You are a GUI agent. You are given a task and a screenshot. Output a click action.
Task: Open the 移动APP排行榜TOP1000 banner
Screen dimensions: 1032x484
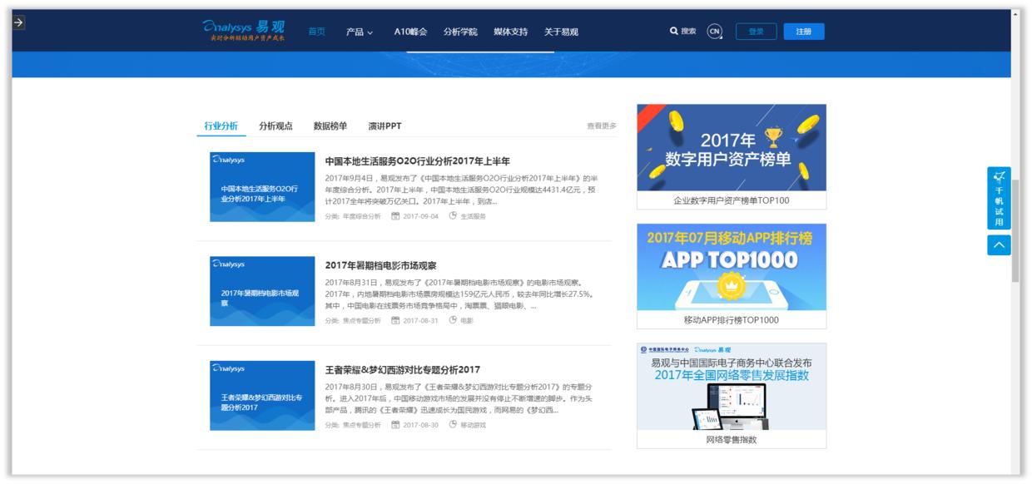[730, 274]
